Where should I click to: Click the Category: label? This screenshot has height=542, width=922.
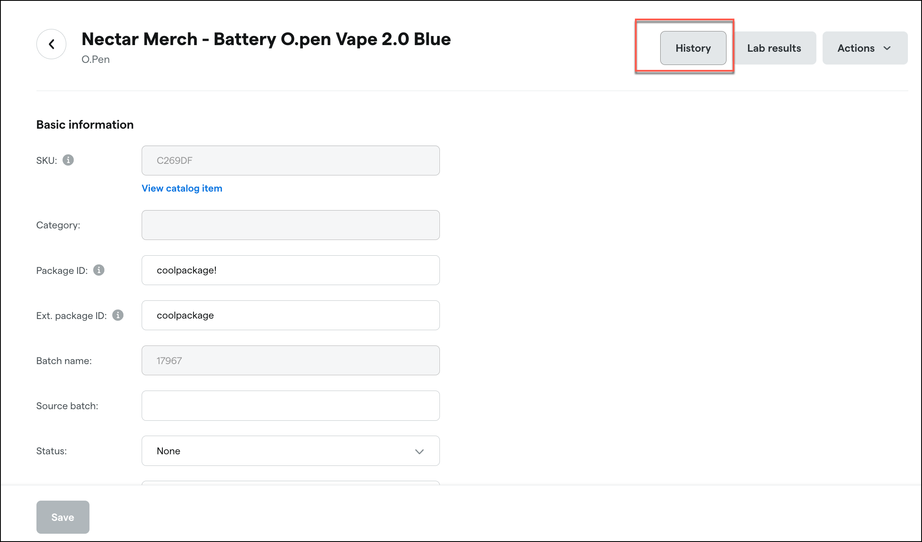pos(58,225)
